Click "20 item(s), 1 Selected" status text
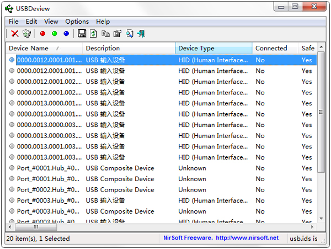This screenshot has width=331, height=249. click(x=38, y=239)
